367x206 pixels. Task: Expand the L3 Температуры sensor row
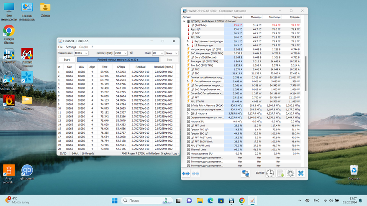188,45
